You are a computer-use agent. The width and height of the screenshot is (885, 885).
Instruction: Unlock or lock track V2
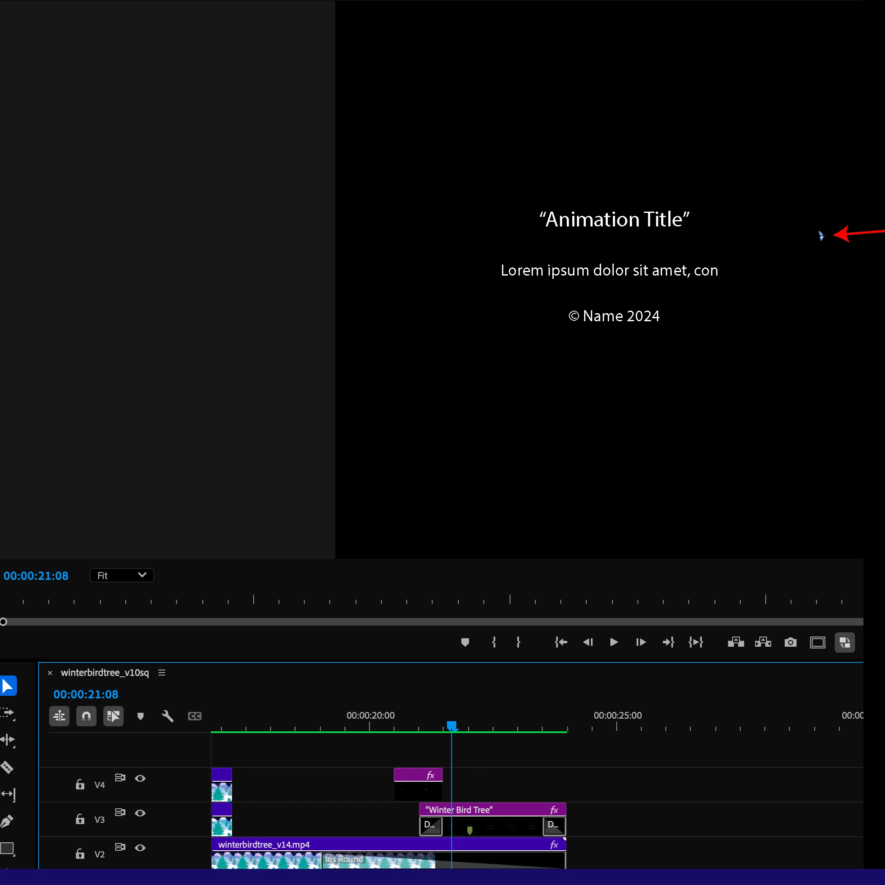80,854
